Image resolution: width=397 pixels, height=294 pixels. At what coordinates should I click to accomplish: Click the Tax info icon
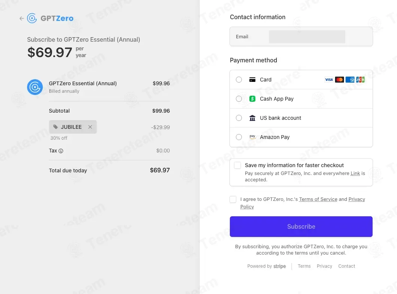(61, 151)
